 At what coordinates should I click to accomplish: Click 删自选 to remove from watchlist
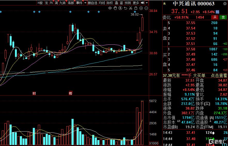(92, 3)
